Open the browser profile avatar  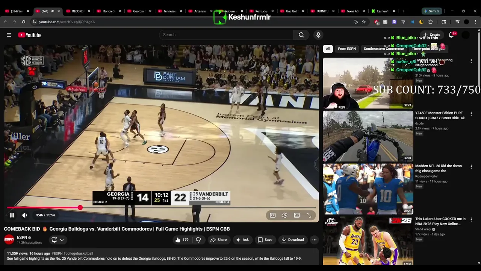[x=466, y=22]
